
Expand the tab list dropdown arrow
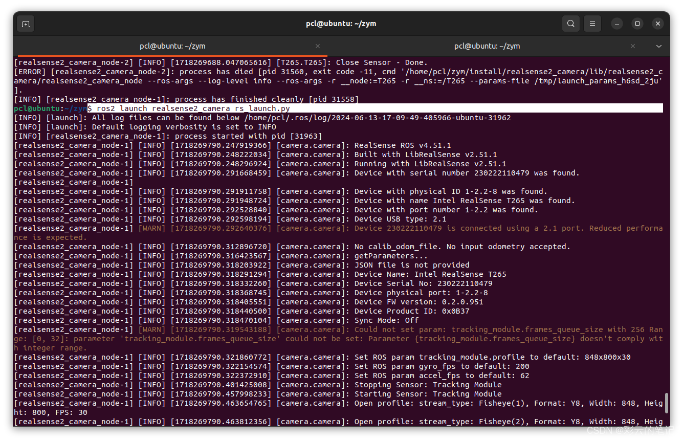click(x=659, y=46)
